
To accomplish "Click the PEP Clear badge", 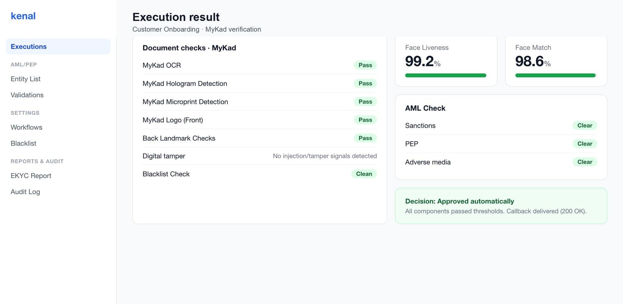I will 585,144.
